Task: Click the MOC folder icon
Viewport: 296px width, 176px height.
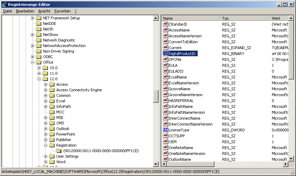Action: coord(52,112)
